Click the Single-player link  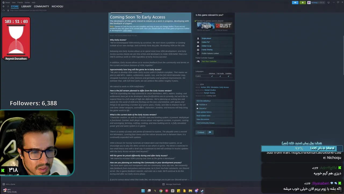[x=206, y=38]
